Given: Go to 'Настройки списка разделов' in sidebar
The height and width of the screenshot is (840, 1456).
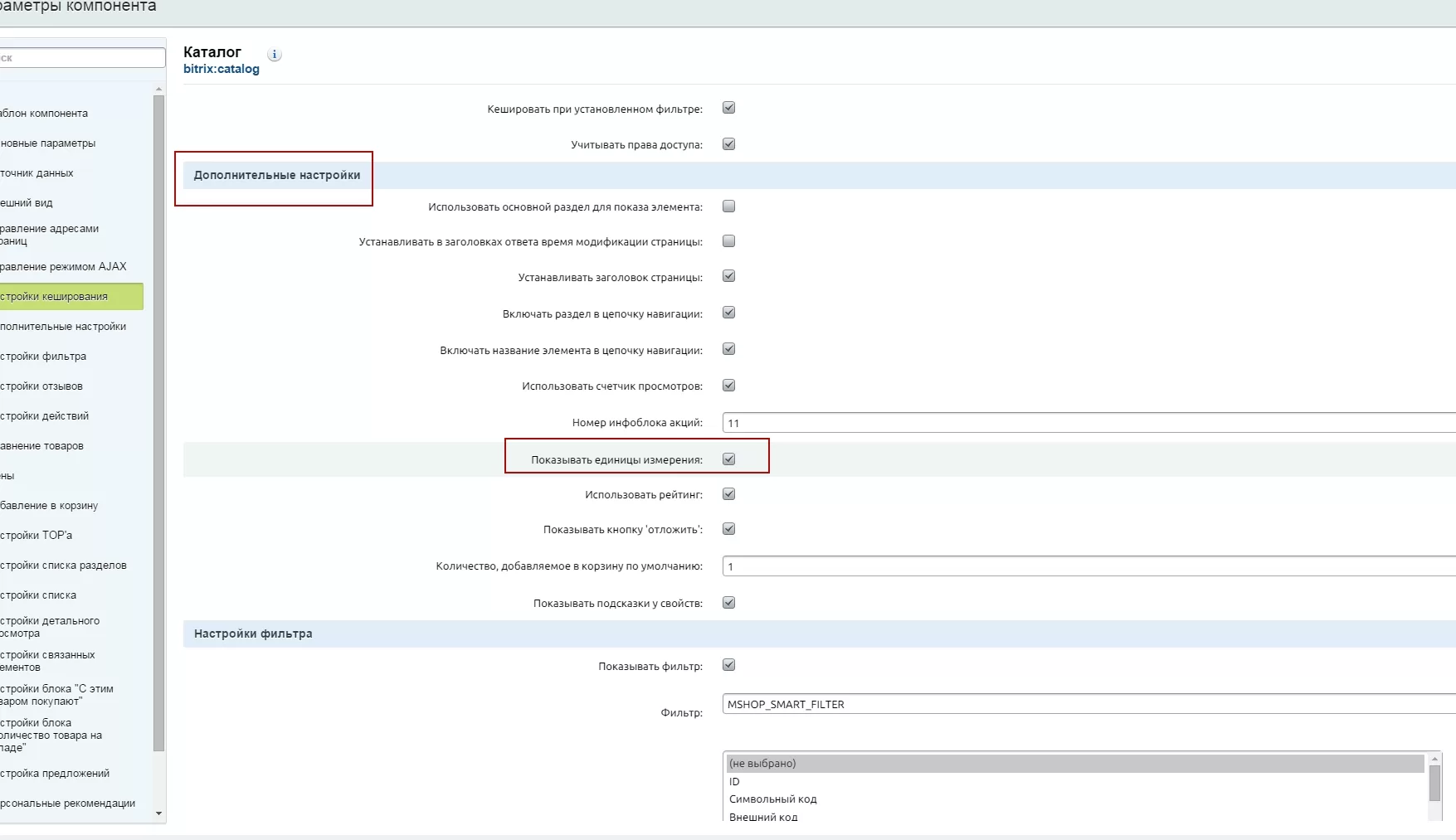Looking at the screenshot, I should coord(64,566).
